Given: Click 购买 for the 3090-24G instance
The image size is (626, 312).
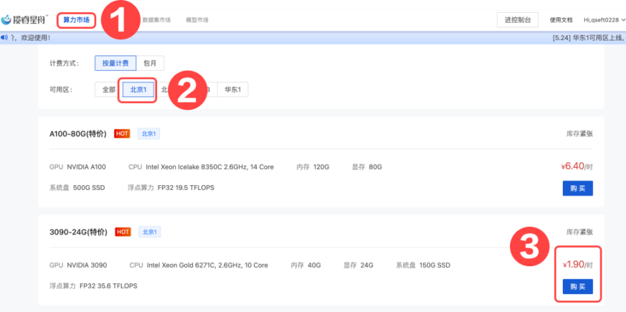Looking at the screenshot, I should 577,286.
